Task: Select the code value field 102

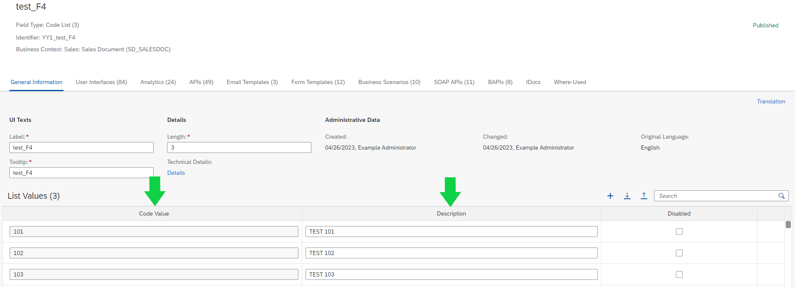Action: click(154, 253)
